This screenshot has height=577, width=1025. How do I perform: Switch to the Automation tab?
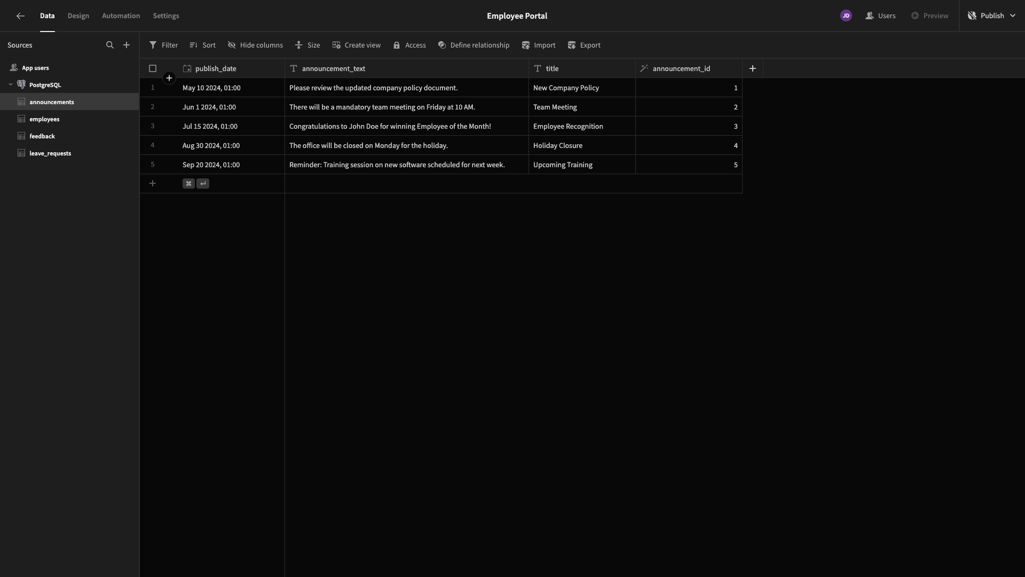coord(121,16)
